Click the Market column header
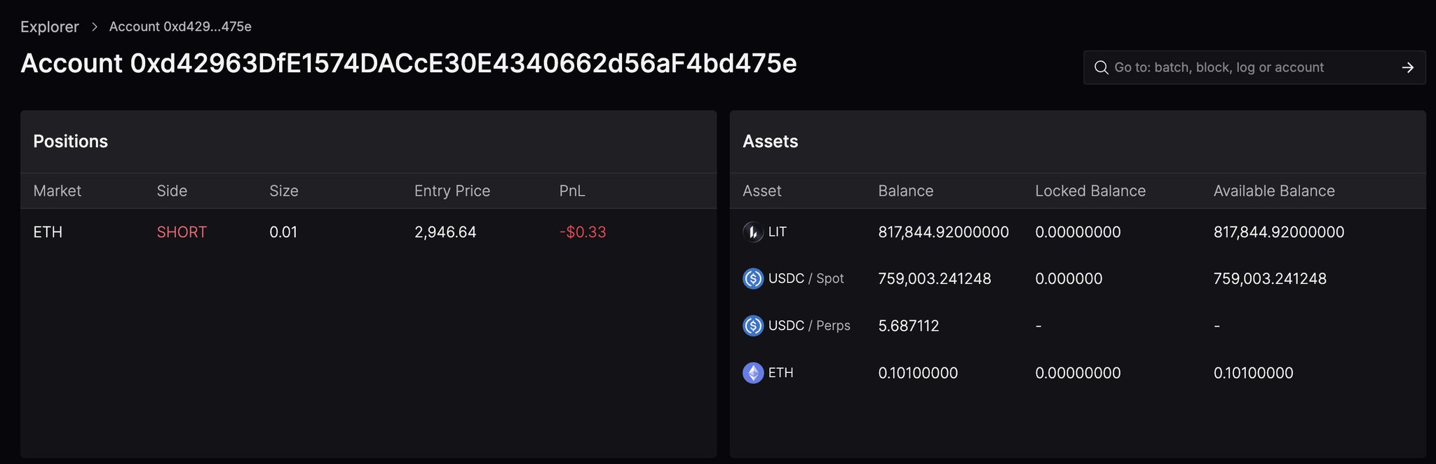Image resolution: width=1436 pixels, height=464 pixels. click(x=57, y=191)
